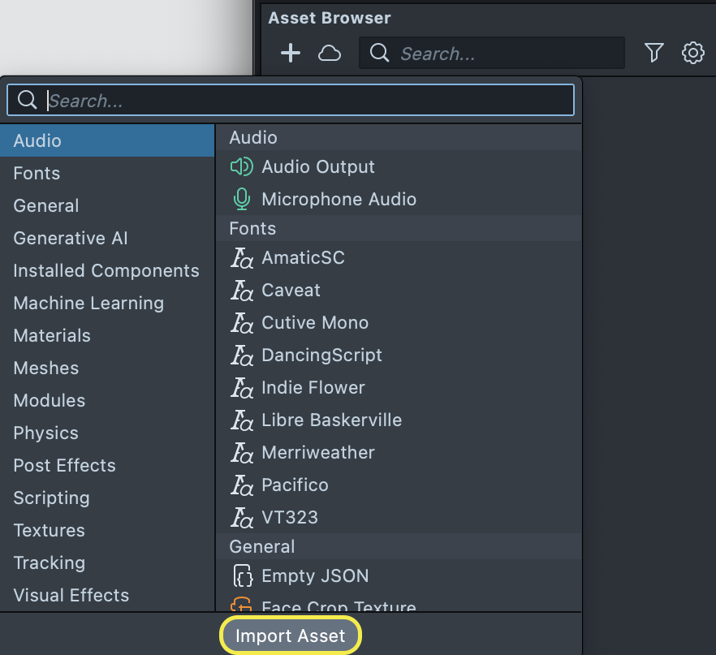The image size is (716, 655).
Task: Select the Fonts category
Action: tap(37, 174)
